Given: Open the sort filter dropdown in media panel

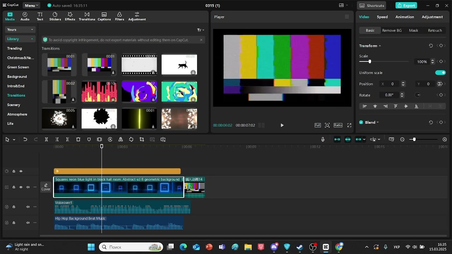Looking at the screenshot, I should (201, 30).
